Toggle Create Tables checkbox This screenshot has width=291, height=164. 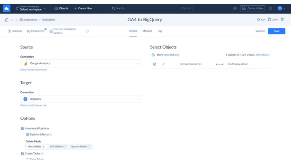22,153
